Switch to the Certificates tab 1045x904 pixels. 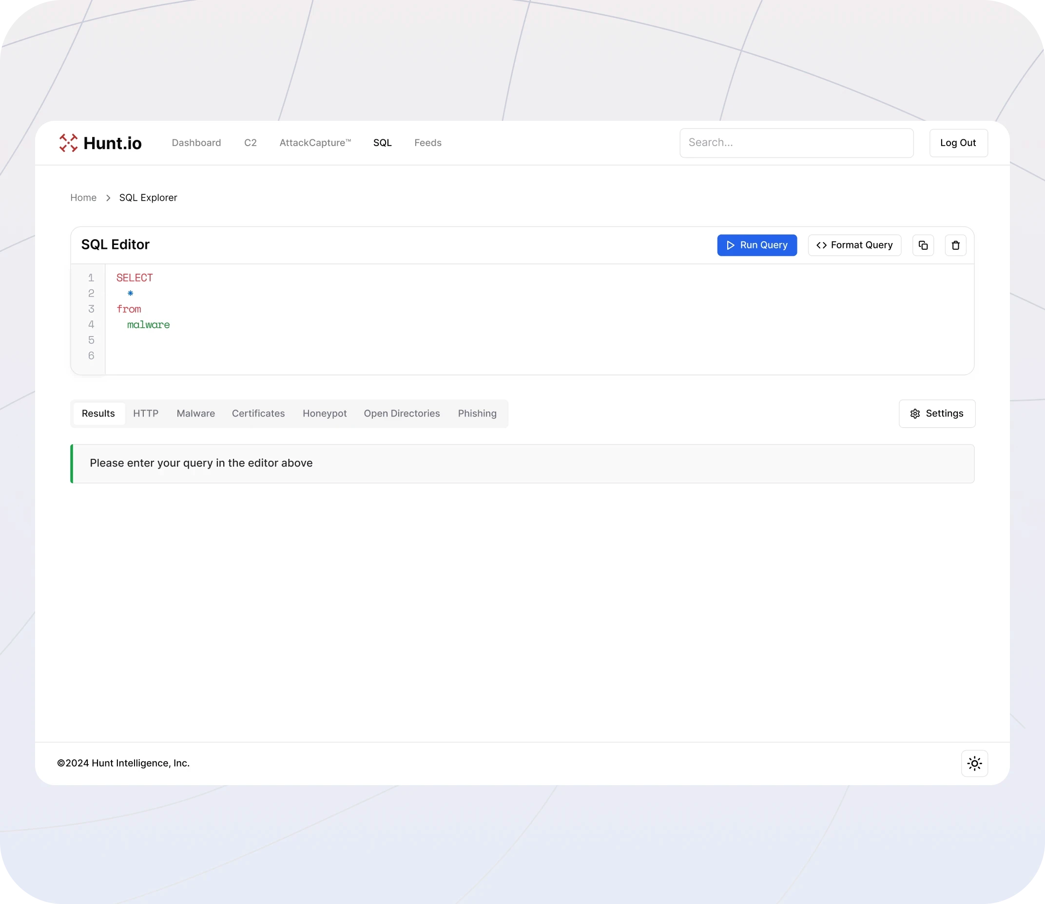[258, 414]
